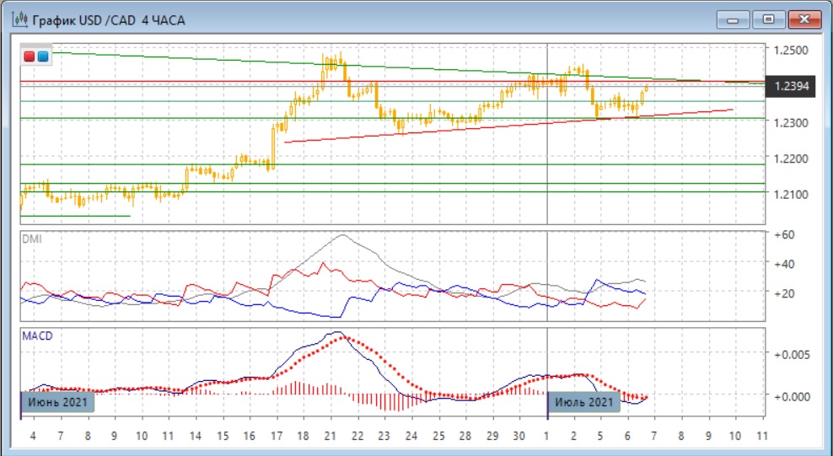
Task: Click date 4 at time axis start
Action: coord(33,437)
